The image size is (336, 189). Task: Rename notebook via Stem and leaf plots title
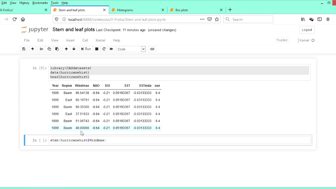[x=73, y=29]
